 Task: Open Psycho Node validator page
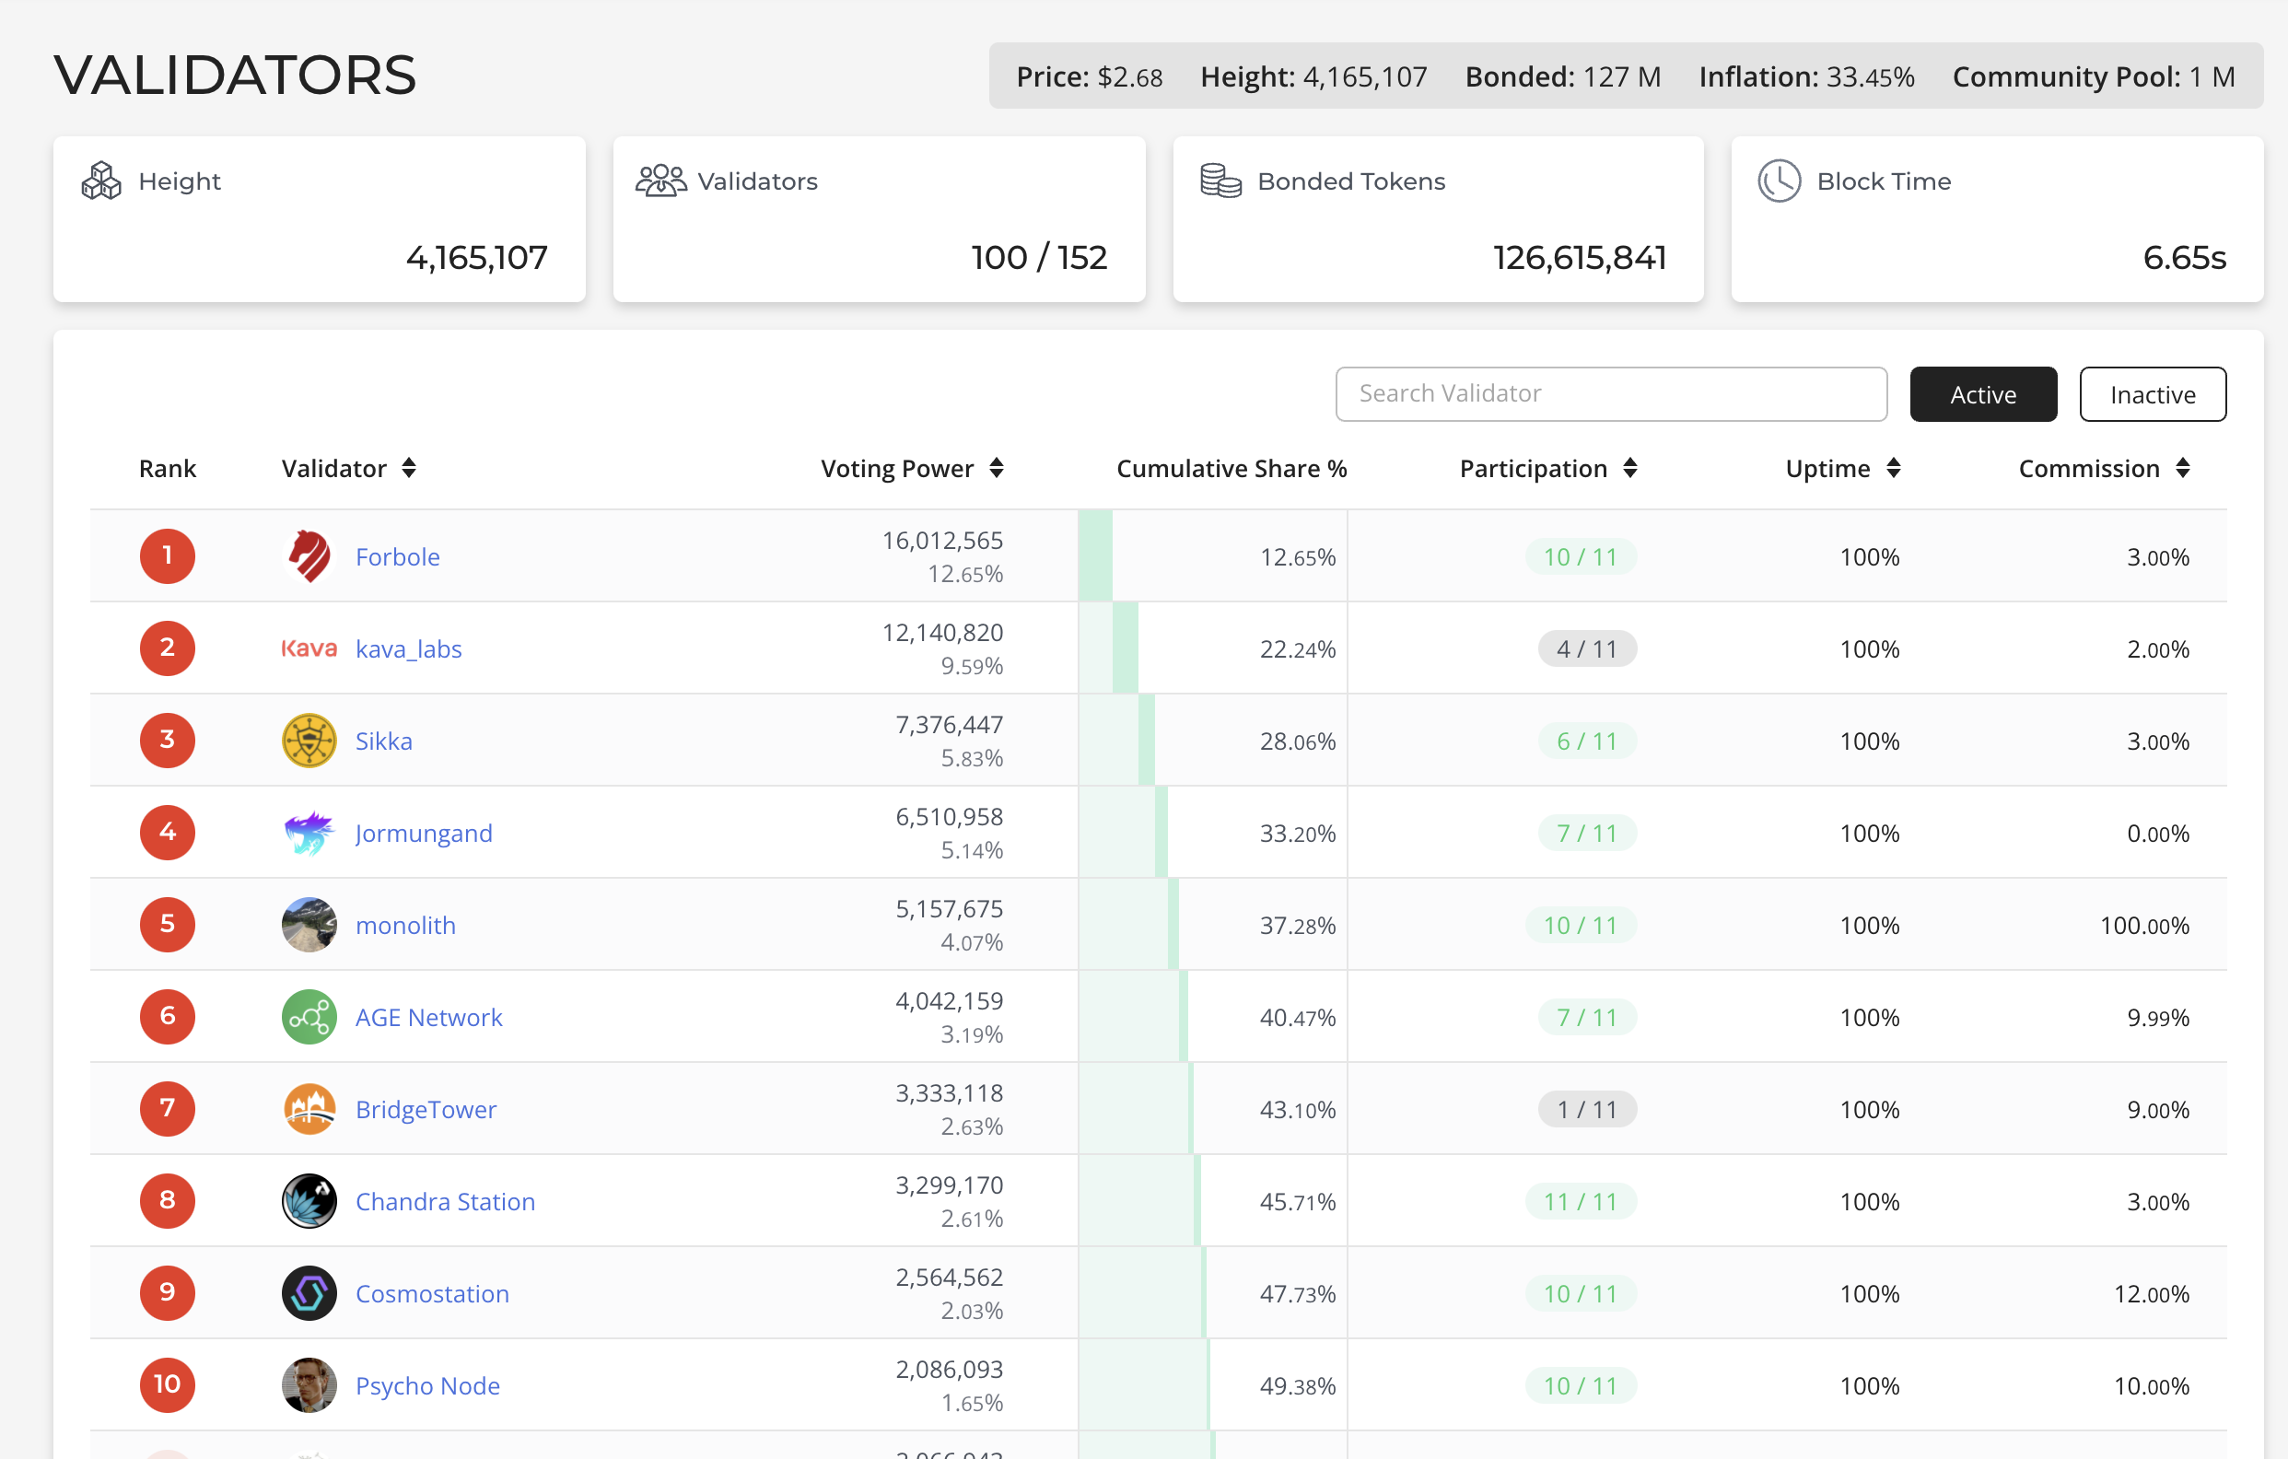[x=427, y=1386]
